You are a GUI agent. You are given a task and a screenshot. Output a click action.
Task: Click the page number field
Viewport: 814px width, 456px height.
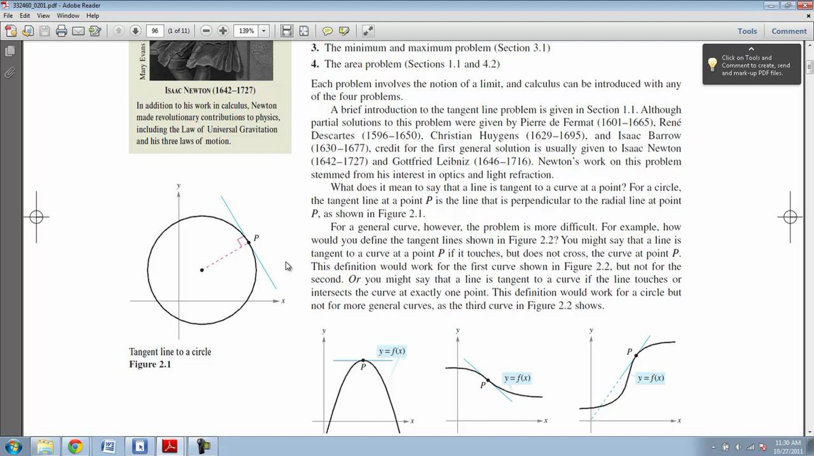155,31
